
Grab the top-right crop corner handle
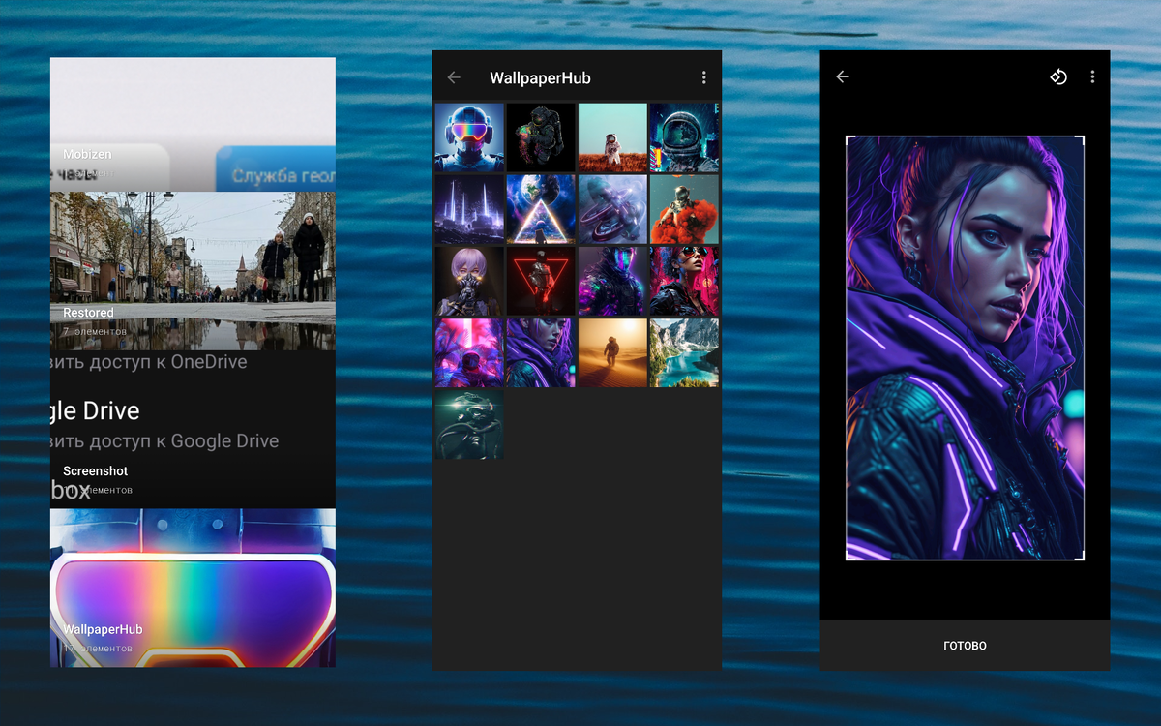(x=1083, y=137)
